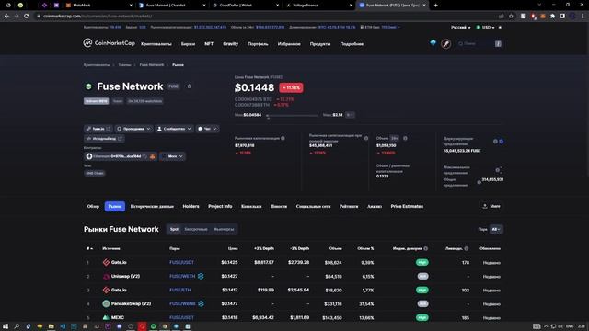Screen dimensions: 589x331
Task: Switch to Project Info tab
Action: [220, 206]
